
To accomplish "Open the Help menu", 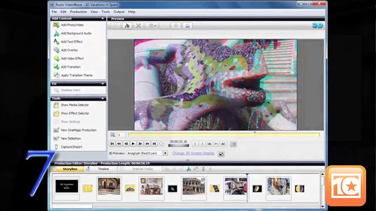I will click(x=132, y=12).
